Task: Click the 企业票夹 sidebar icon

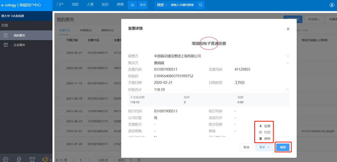Action: point(6,45)
